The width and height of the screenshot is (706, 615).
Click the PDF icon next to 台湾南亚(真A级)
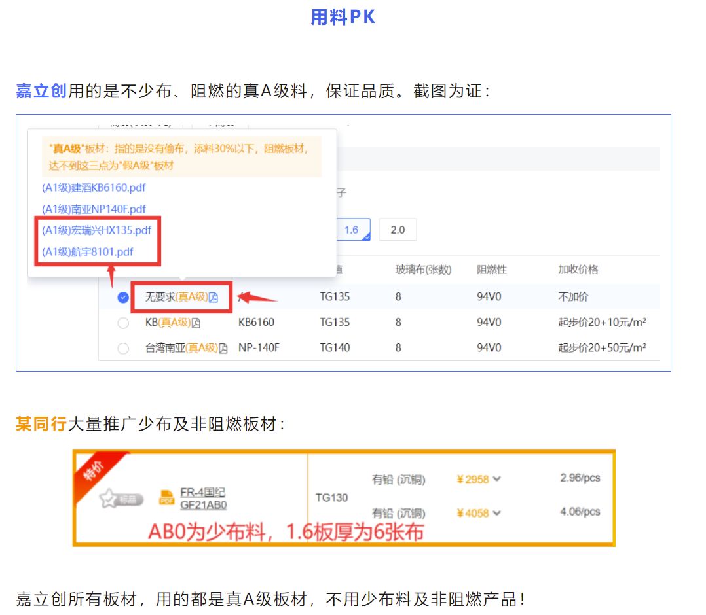(223, 349)
